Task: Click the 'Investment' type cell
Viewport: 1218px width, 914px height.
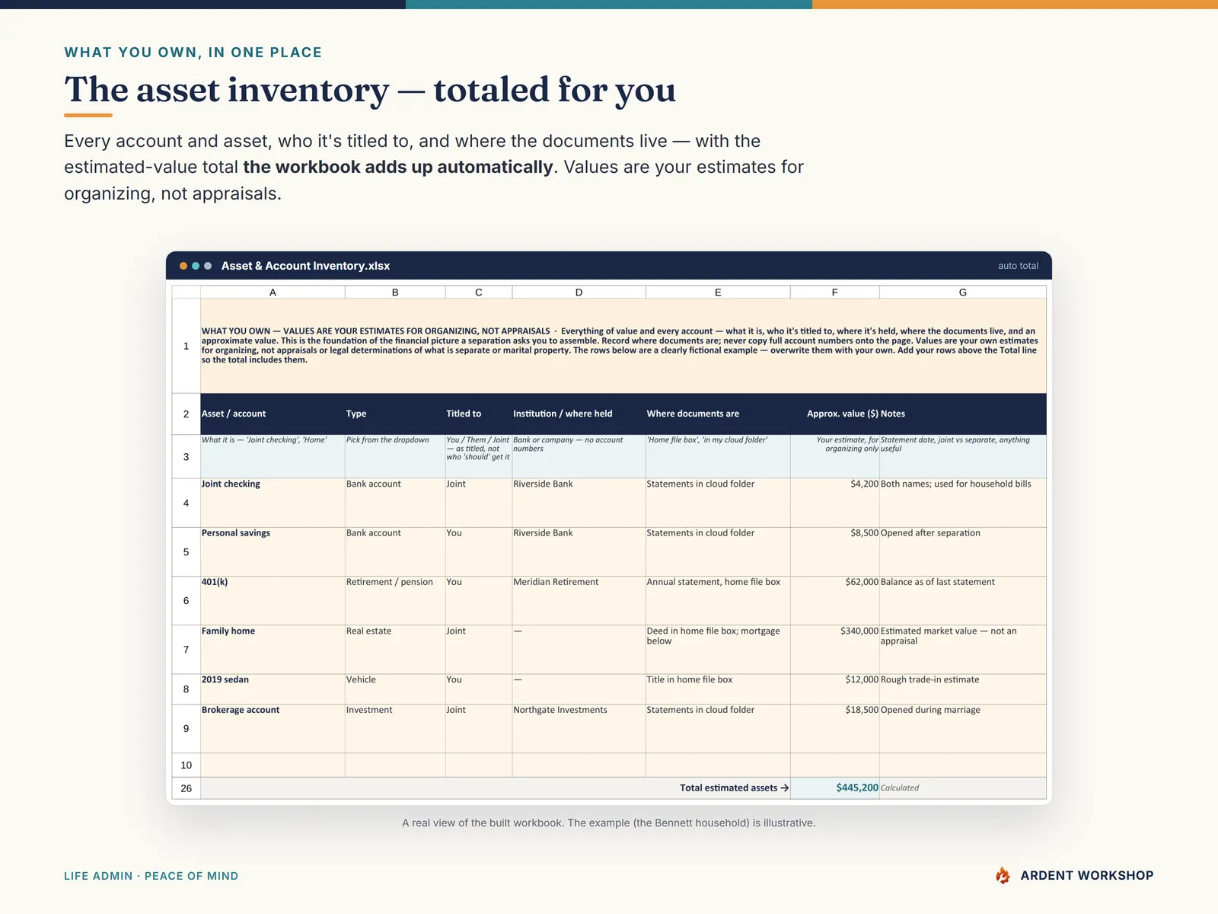Action: coord(395,729)
